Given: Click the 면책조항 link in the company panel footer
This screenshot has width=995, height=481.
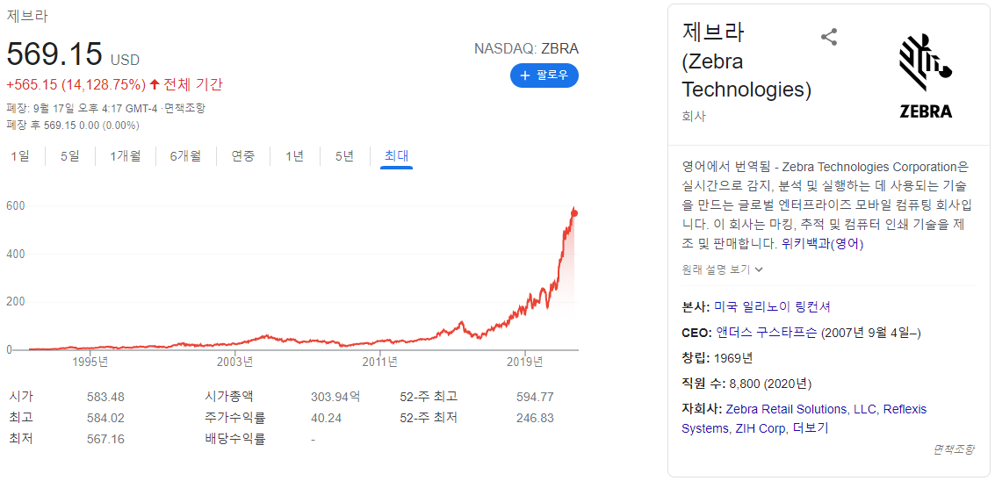Looking at the screenshot, I should tap(953, 449).
